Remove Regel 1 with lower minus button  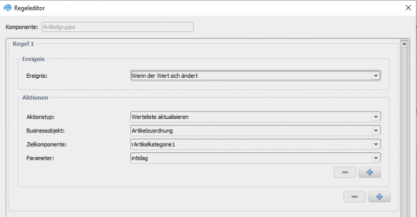[354, 197]
